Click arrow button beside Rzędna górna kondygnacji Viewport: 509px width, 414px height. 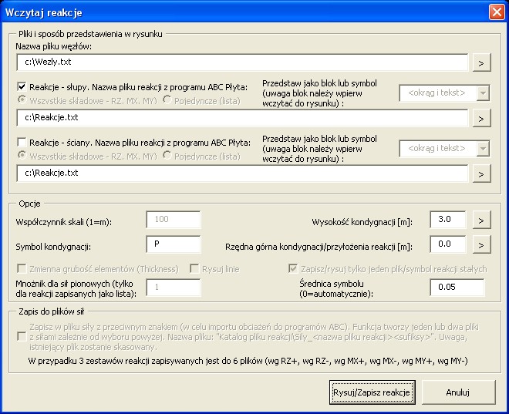coord(480,244)
